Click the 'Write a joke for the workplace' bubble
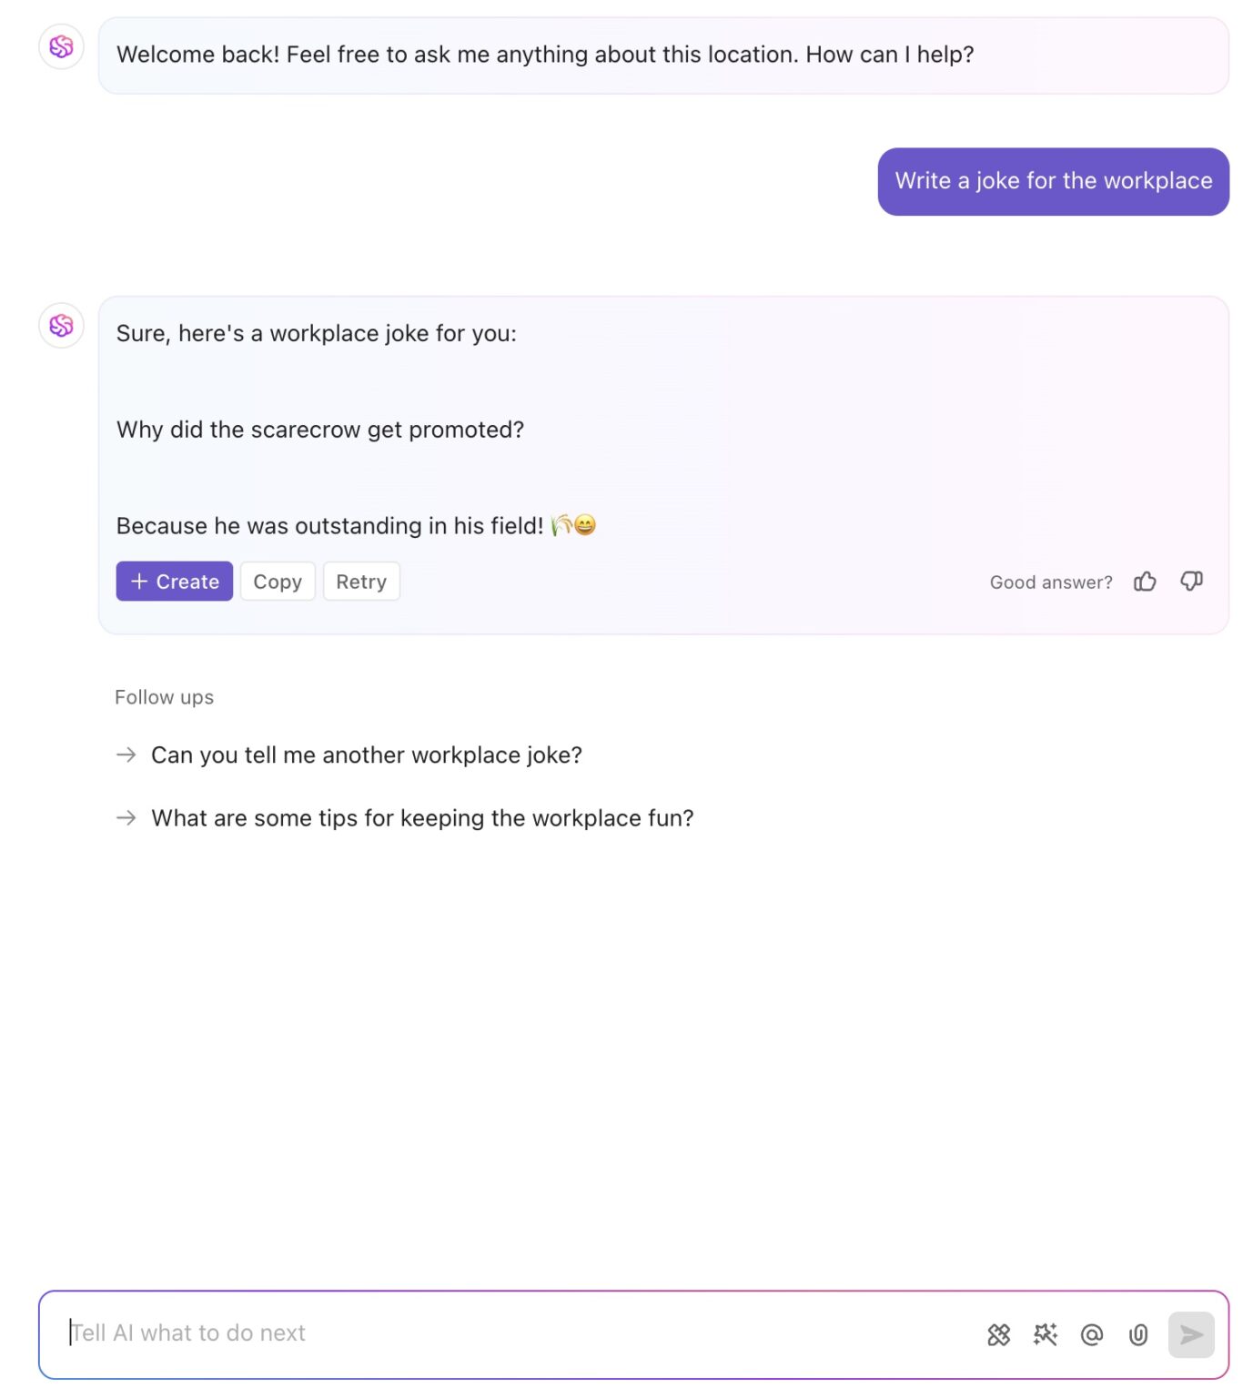This screenshot has width=1253, height=1398. click(x=1053, y=181)
